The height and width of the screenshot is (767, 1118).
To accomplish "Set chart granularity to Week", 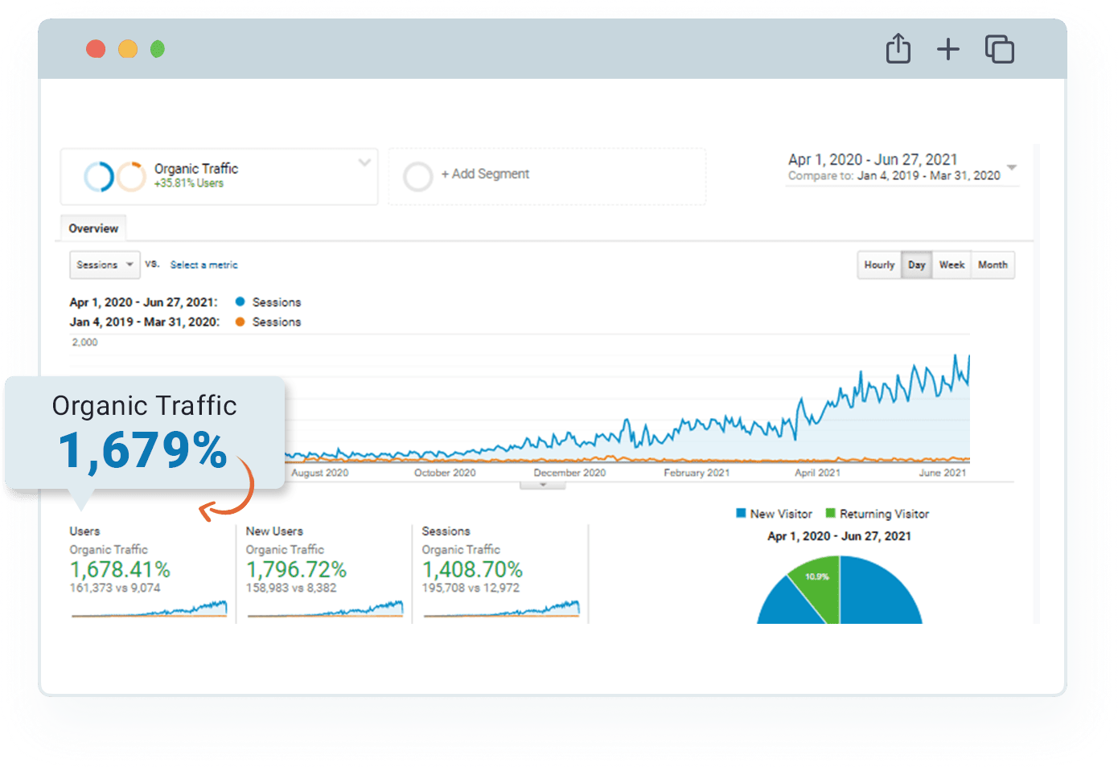I will 952,265.
